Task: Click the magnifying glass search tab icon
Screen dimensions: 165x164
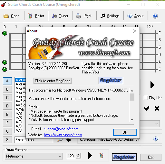Action: tap(60, 140)
